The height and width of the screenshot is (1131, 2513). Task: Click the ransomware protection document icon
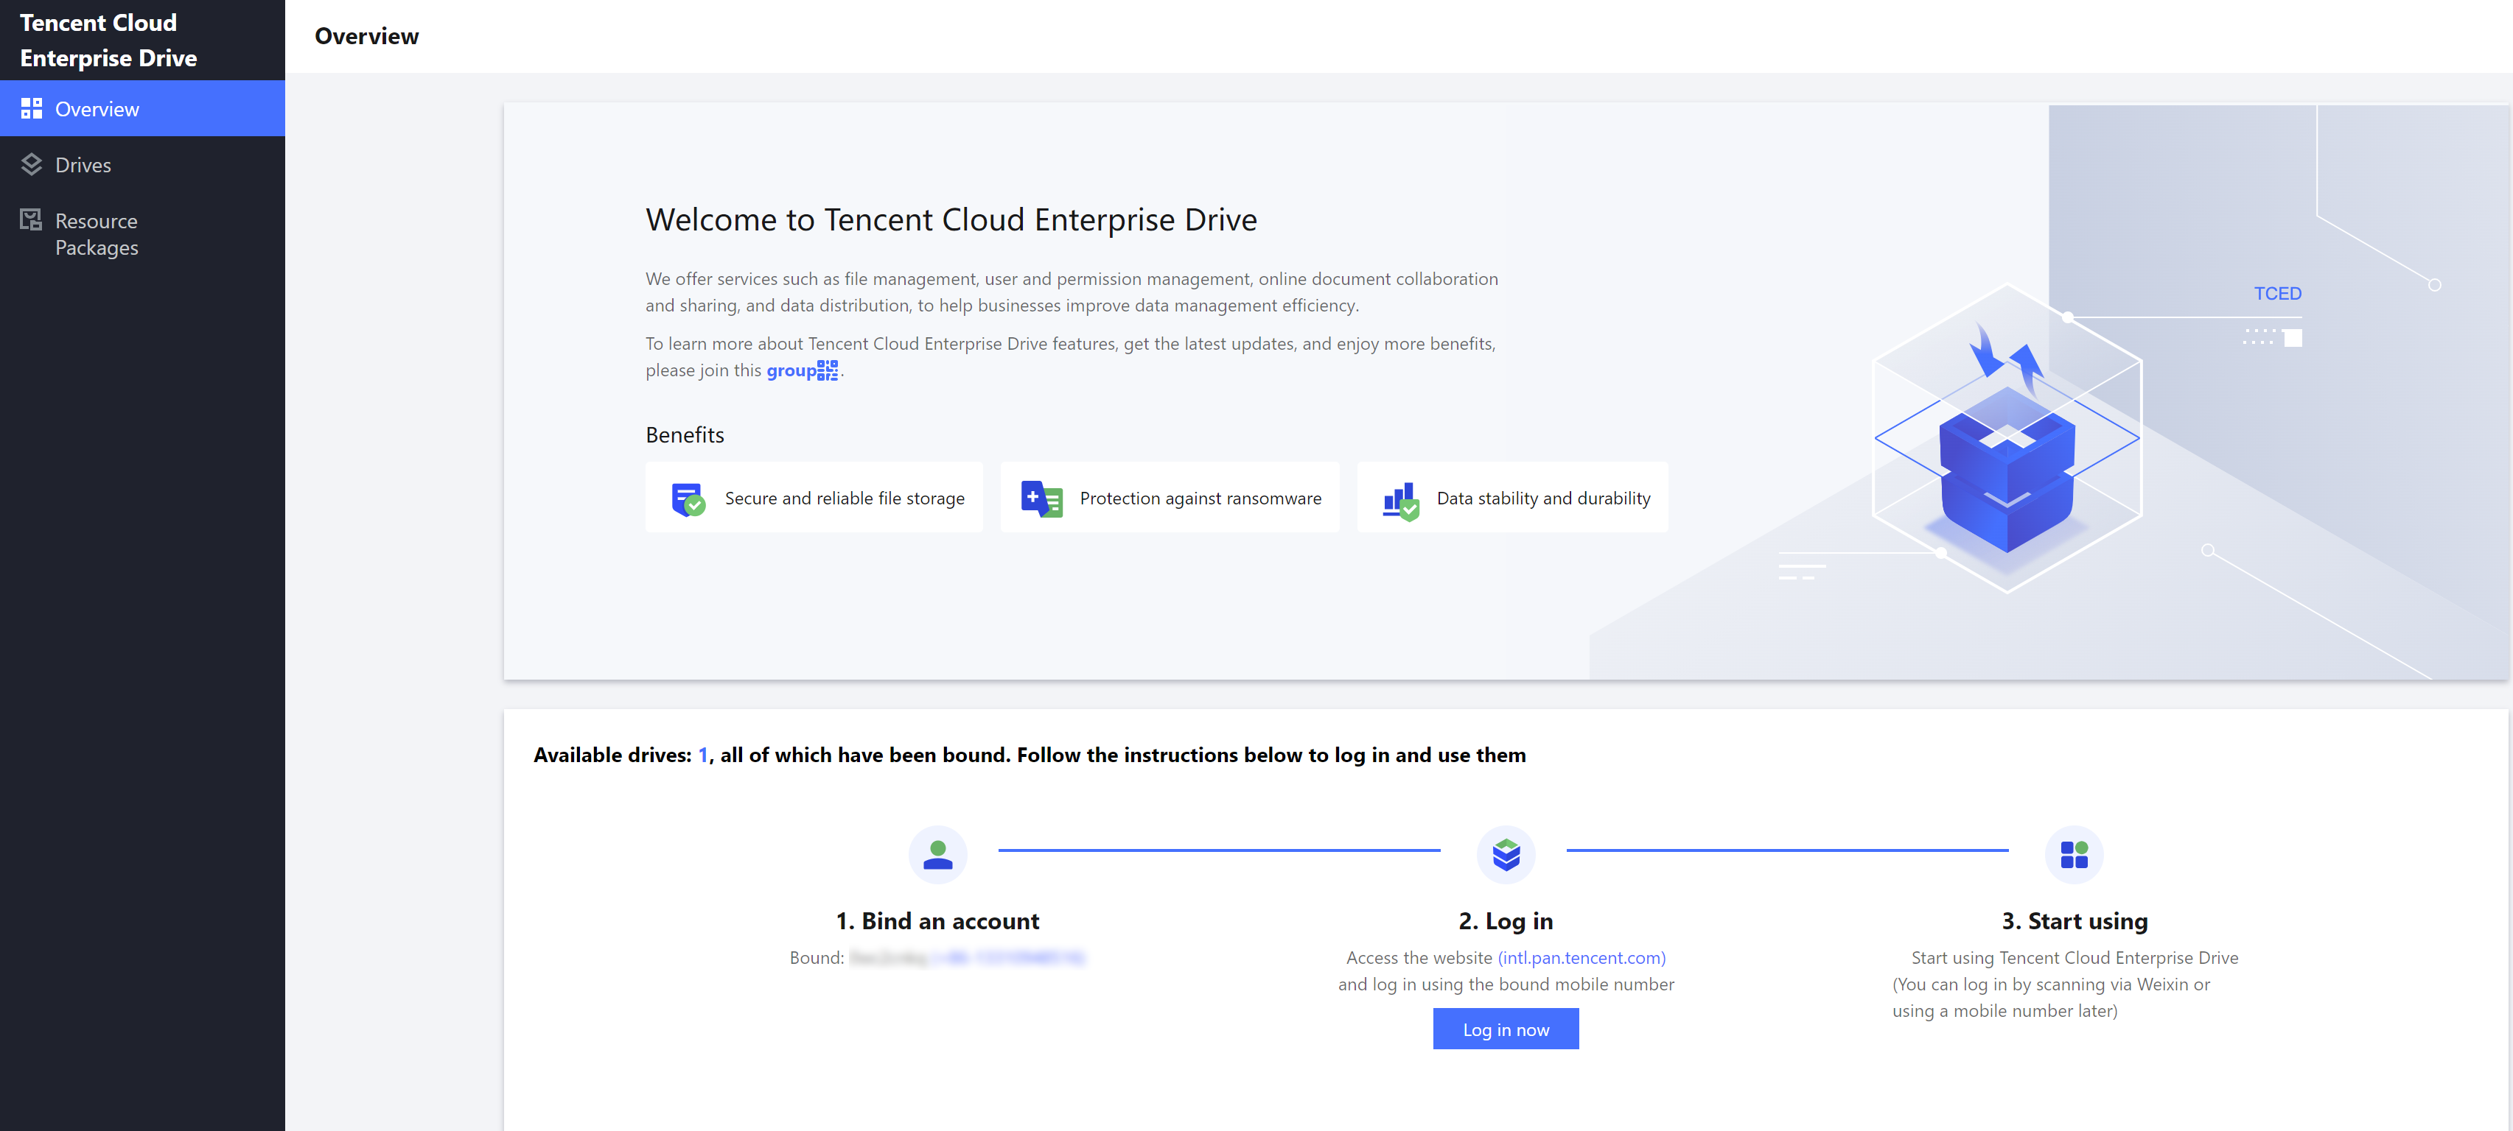point(1041,499)
